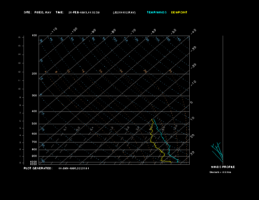The height and width of the screenshot is (200, 259).
Task: Click the 400 pressure level label
Action: pos(34,111)
